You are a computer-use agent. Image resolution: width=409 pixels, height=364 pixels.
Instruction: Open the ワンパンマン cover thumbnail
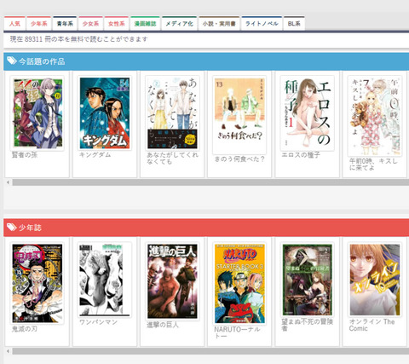pos(105,280)
